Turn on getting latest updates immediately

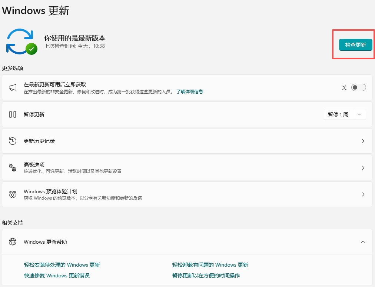pyautogui.click(x=358, y=87)
